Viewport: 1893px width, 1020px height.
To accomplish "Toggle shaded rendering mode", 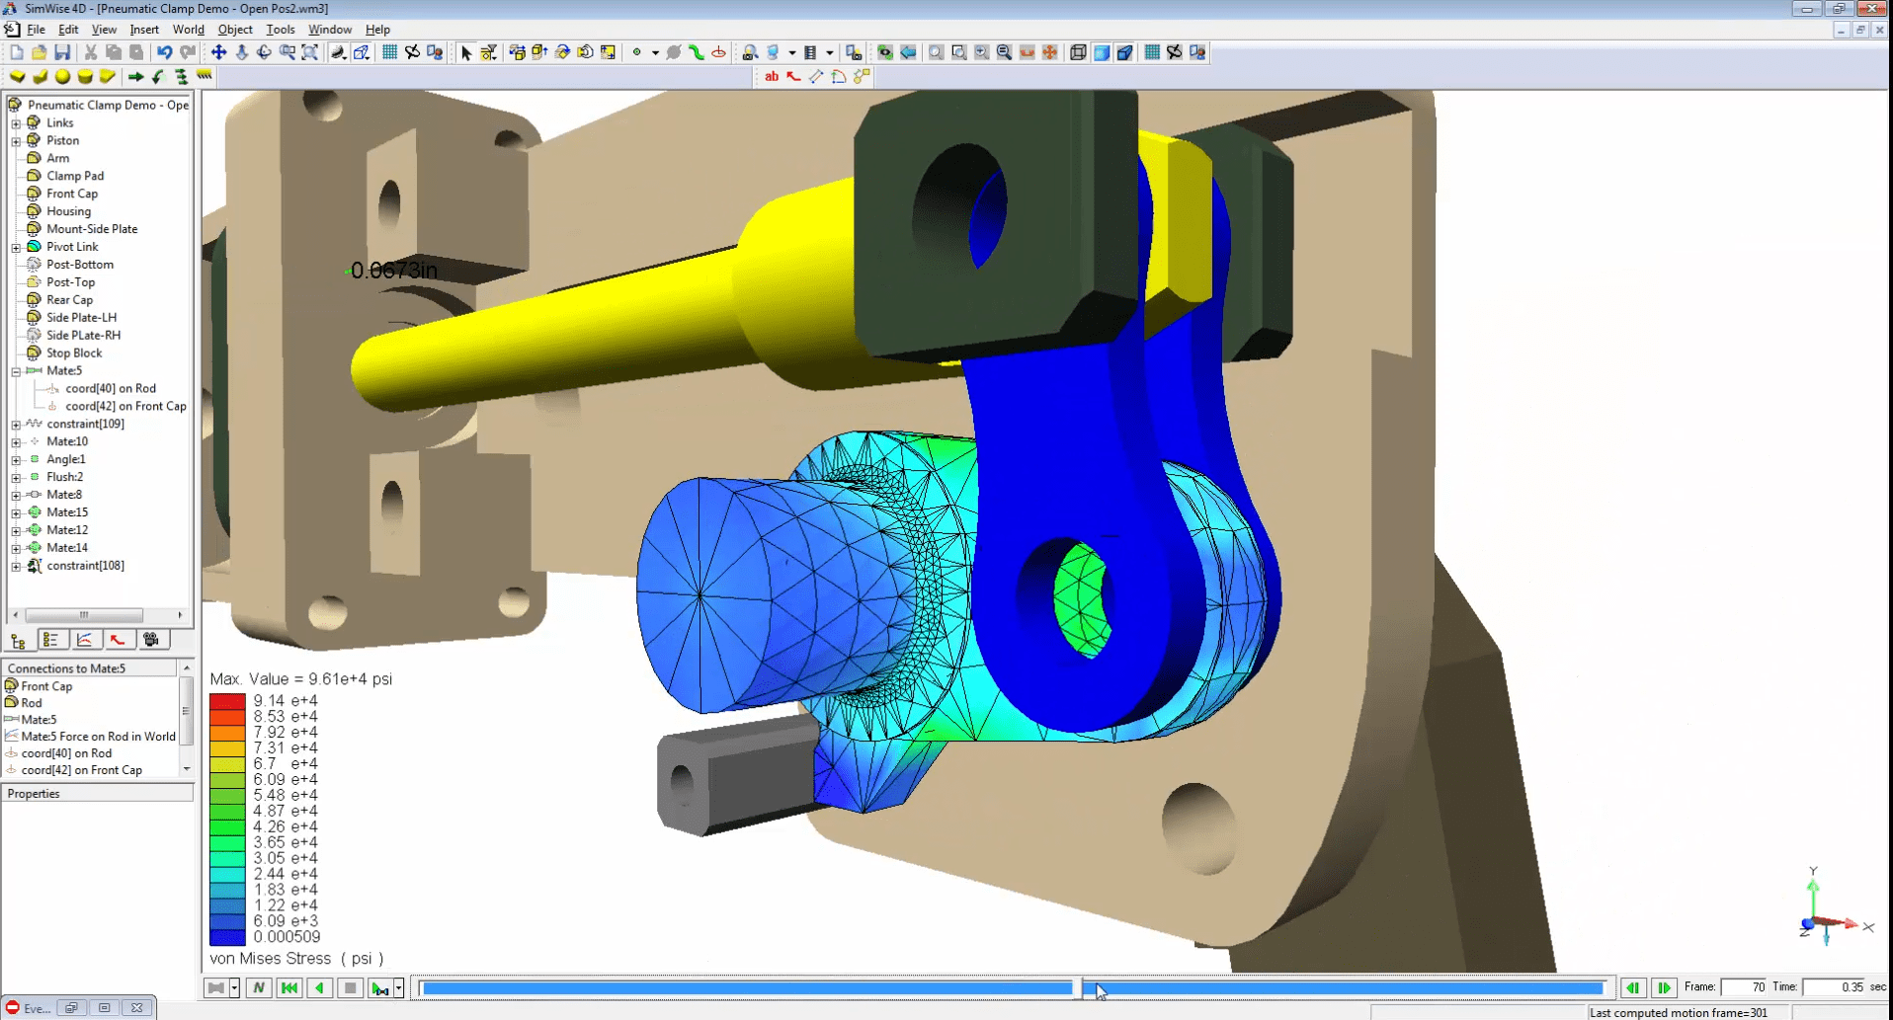I will click(1102, 52).
